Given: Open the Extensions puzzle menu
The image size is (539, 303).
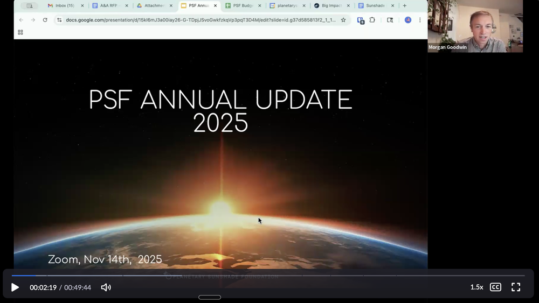Looking at the screenshot, I should click(372, 20).
